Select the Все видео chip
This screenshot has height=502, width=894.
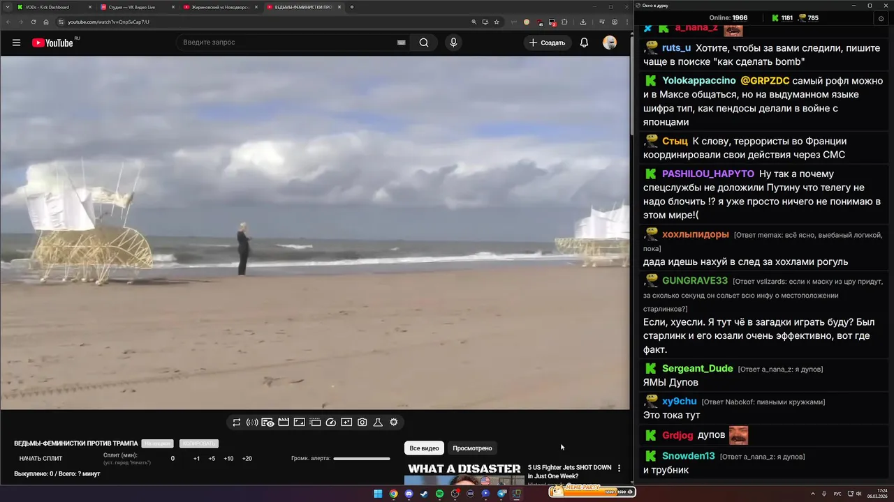[x=424, y=448]
